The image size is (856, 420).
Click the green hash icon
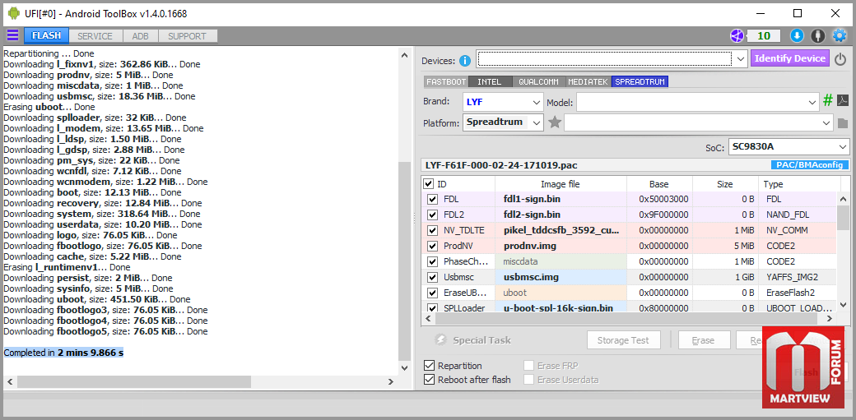point(828,101)
